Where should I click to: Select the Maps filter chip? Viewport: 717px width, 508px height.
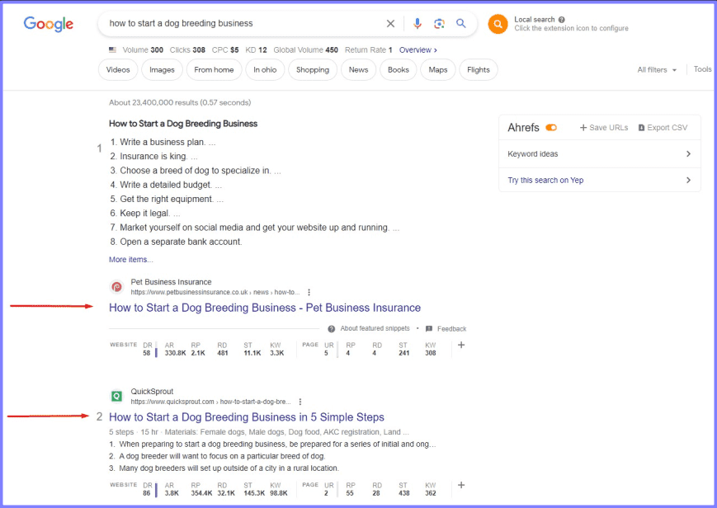(x=438, y=69)
